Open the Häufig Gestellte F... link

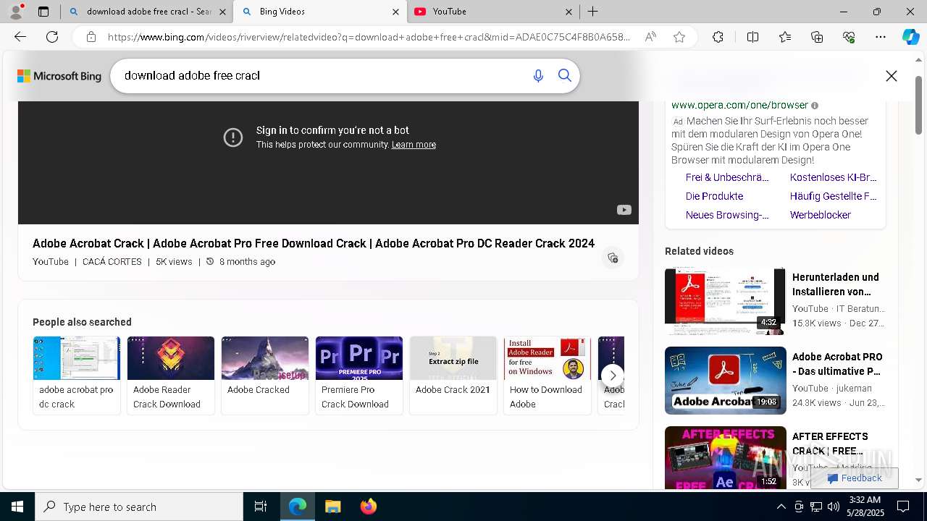pyautogui.click(x=833, y=196)
